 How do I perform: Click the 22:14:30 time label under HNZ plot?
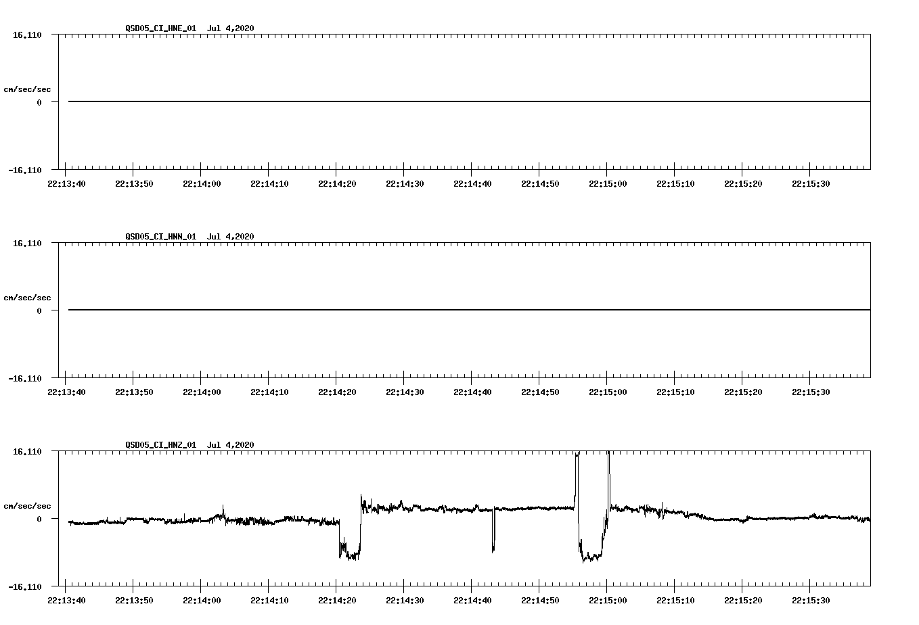pyautogui.click(x=405, y=600)
